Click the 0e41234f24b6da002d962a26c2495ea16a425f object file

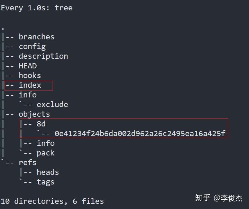[x=140, y=134]
